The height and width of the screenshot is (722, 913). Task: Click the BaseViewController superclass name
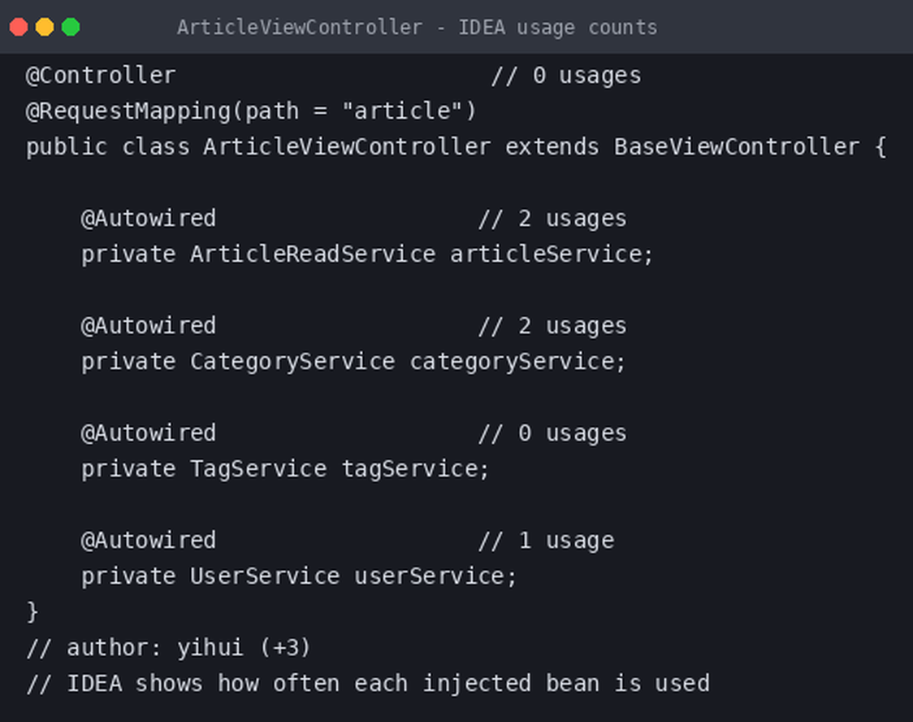[x=737, y=147]
